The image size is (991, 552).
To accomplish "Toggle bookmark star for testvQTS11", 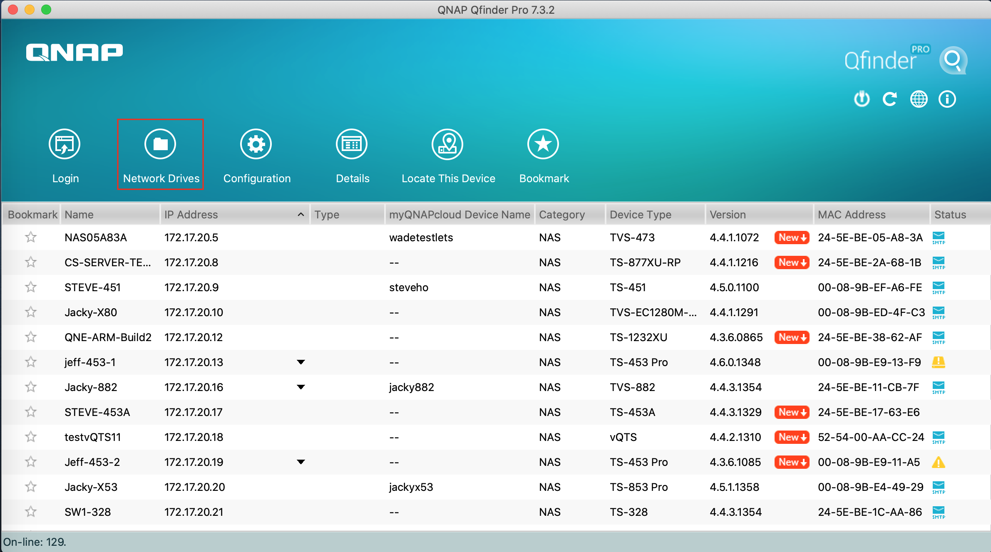I will [31, 437].
